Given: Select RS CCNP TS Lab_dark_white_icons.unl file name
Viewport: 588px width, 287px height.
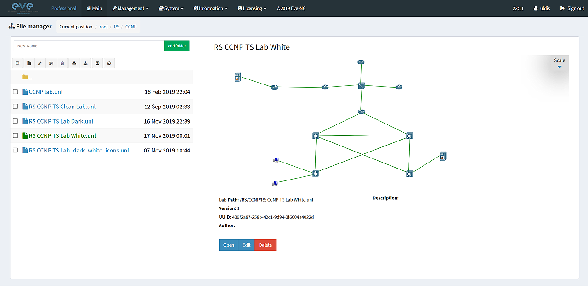Looking at the screenshot, I should (79, 150).
